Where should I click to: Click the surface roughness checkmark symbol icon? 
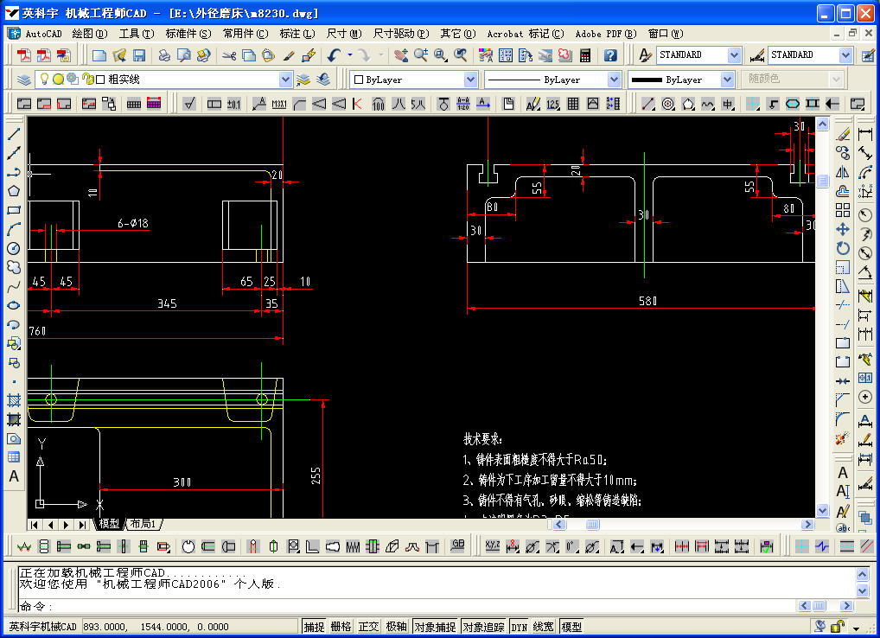point(189,103)
